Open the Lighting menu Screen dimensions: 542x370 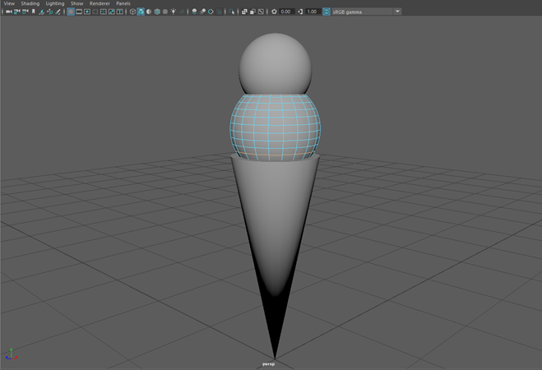pos(55,3)
